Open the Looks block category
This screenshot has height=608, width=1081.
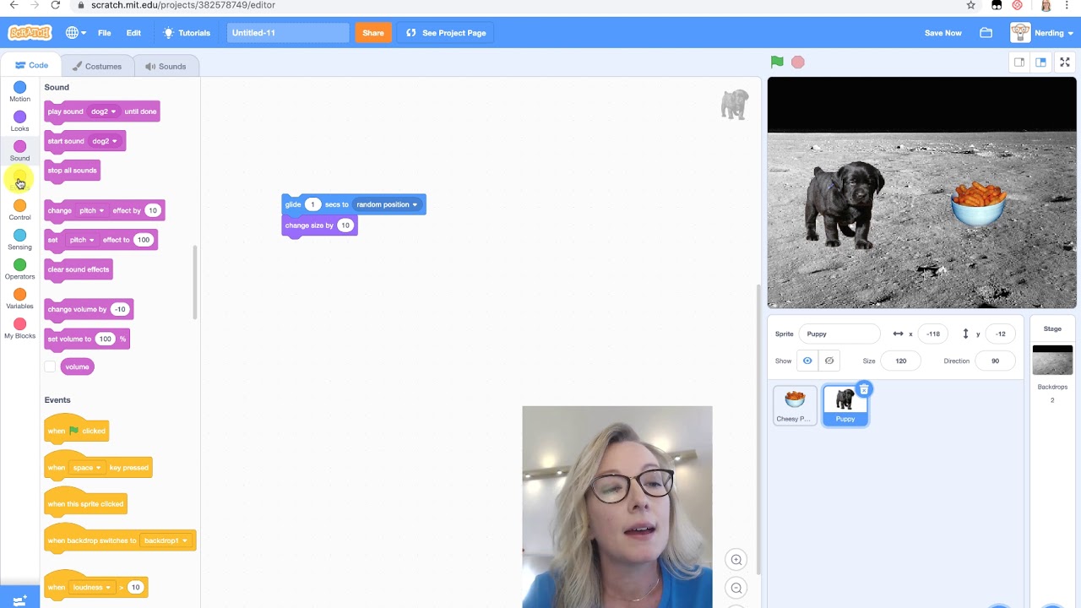coord(19,122)
